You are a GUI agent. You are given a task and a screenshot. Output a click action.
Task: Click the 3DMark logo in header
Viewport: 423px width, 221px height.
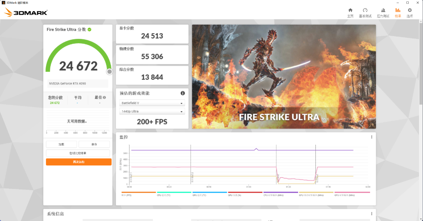[26, 13]
